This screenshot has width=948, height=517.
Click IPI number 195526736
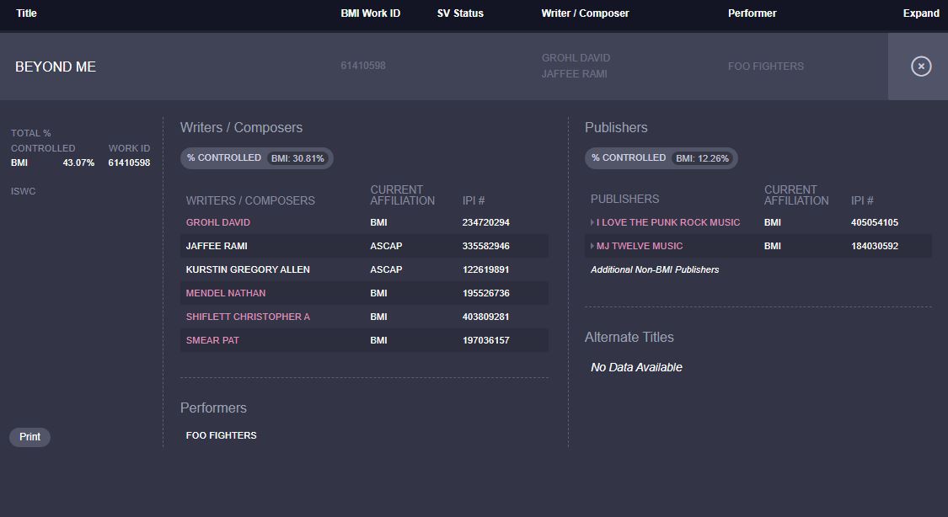(x=485, y=293)
